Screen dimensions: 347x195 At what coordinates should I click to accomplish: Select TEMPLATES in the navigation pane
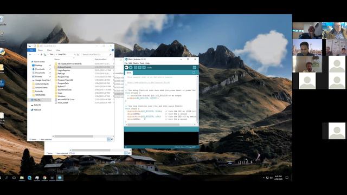38,95
